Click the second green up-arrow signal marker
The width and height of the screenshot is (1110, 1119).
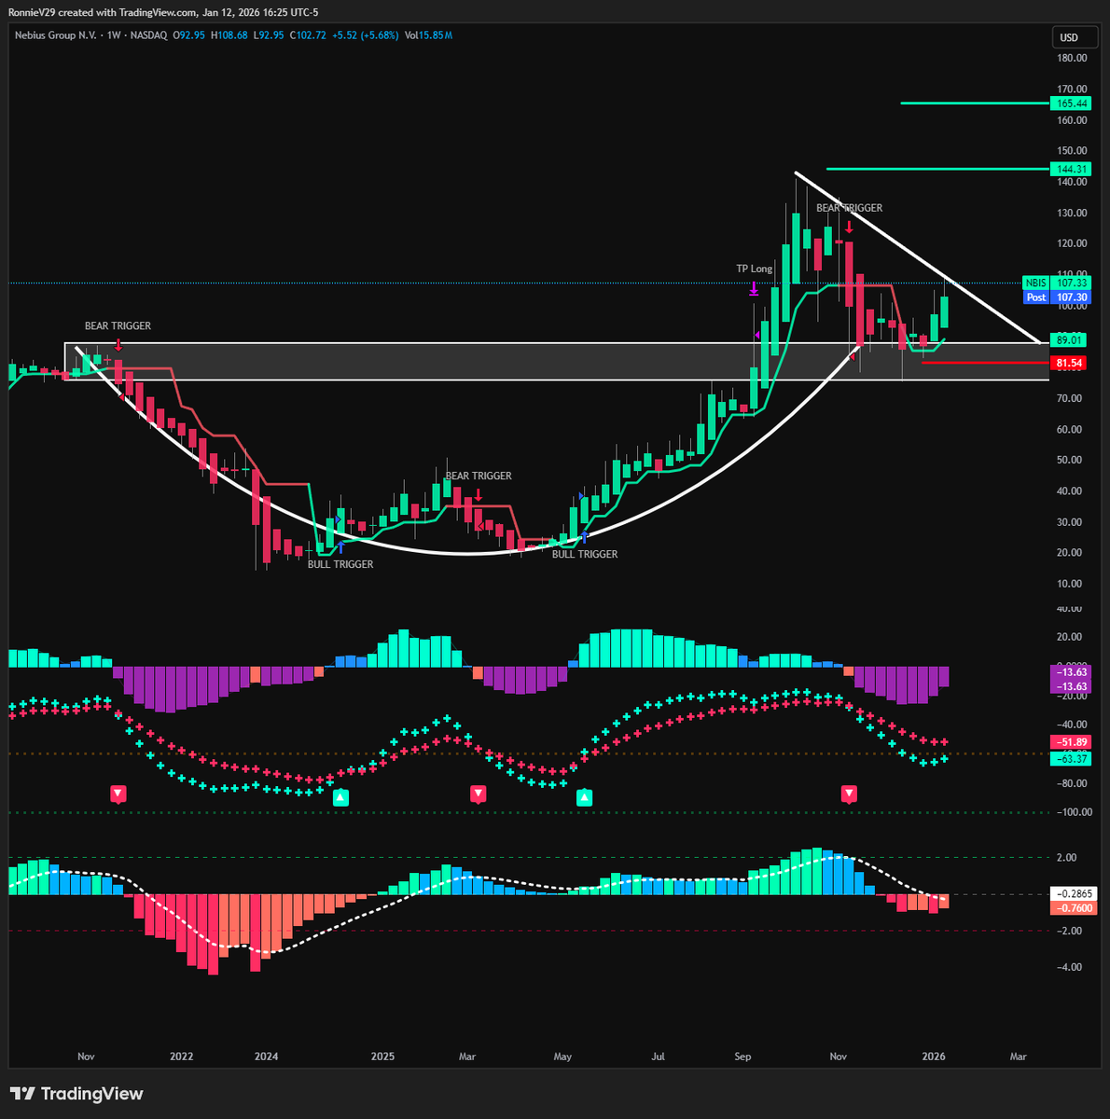[x=584, y=796]
